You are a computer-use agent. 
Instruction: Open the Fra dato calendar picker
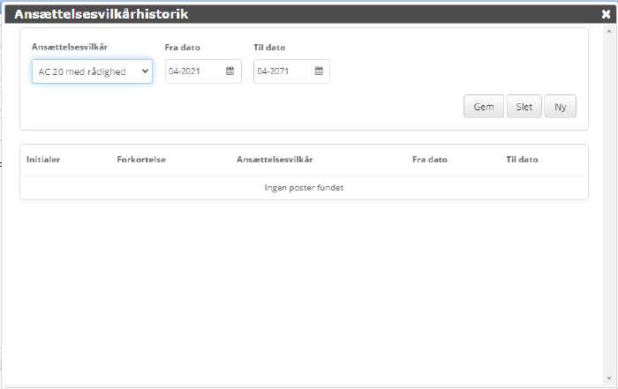[230, 71]
